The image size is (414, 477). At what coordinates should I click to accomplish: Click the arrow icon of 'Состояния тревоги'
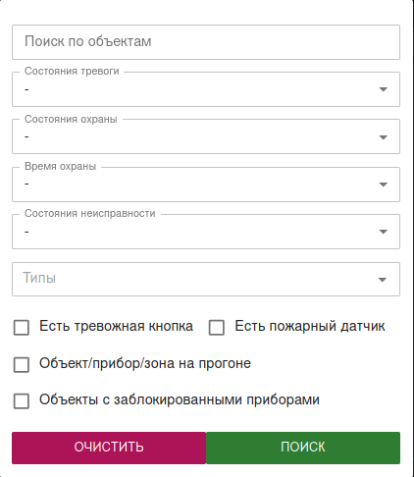[x=383, y=89]
